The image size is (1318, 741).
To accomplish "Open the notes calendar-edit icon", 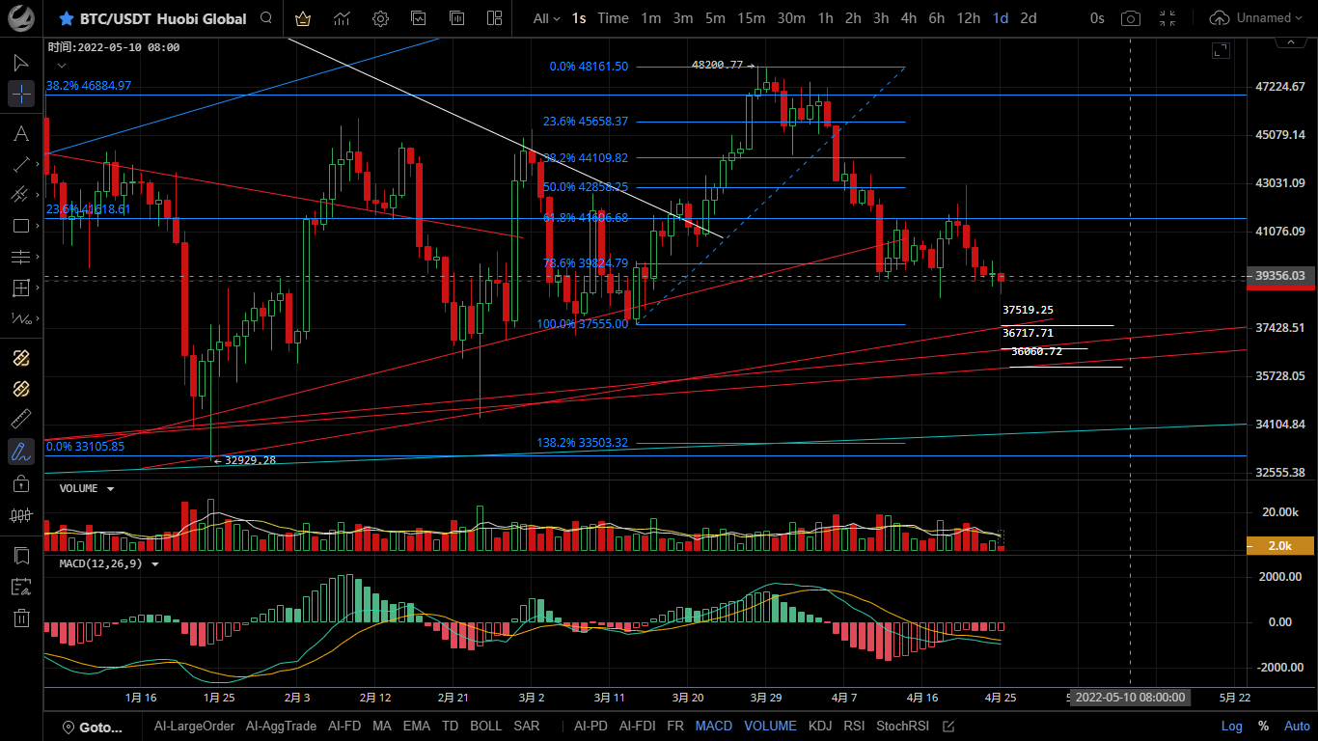I will click(21, 587).
